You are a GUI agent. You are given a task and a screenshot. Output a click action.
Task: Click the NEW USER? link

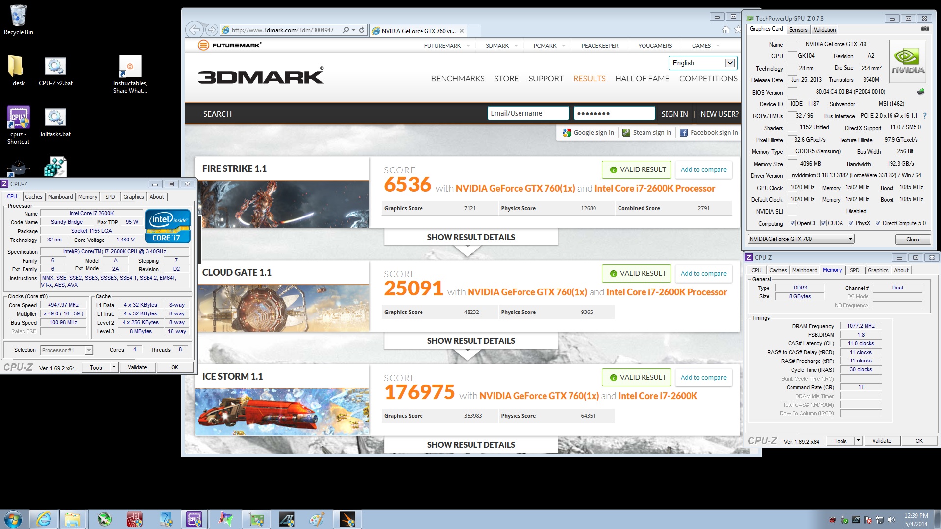(x=719, y=114)
